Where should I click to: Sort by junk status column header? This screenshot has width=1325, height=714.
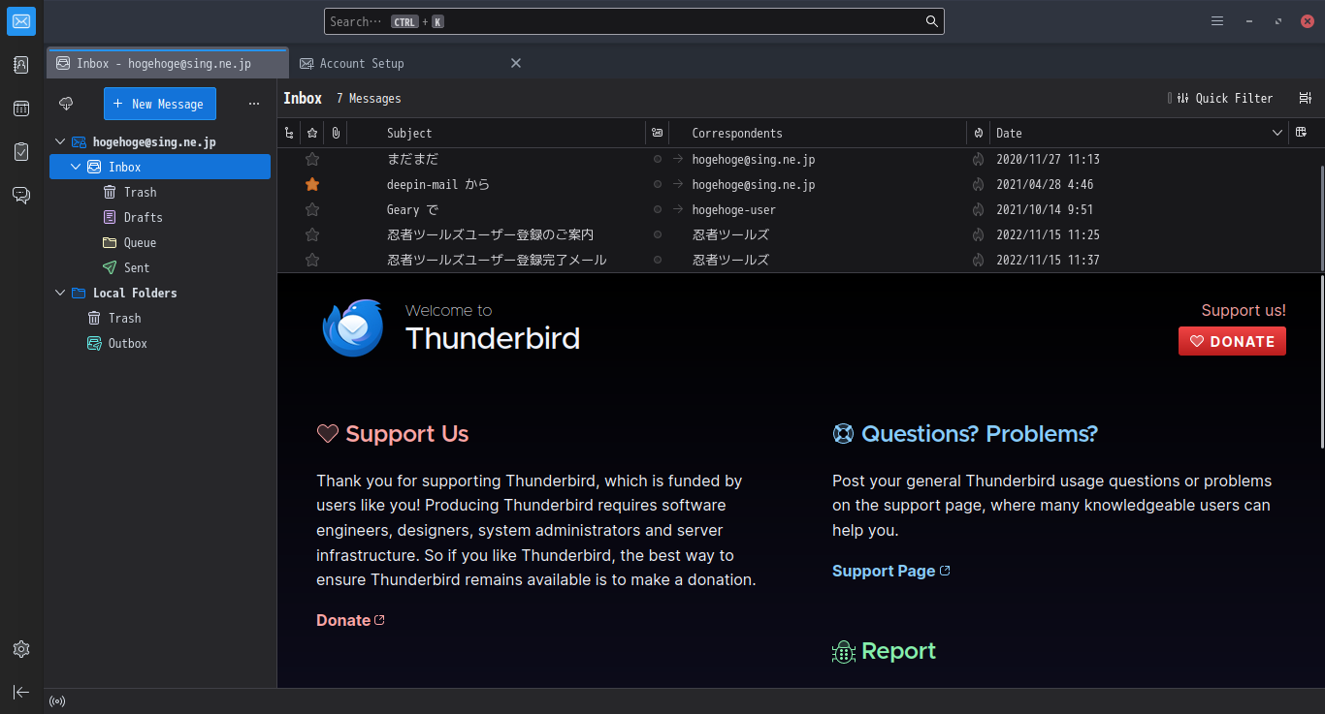click(978, 133)
